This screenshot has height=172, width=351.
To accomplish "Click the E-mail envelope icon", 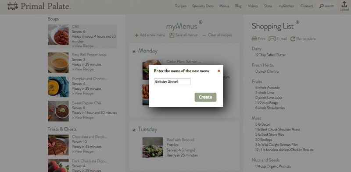I will [x=272, y=39].
